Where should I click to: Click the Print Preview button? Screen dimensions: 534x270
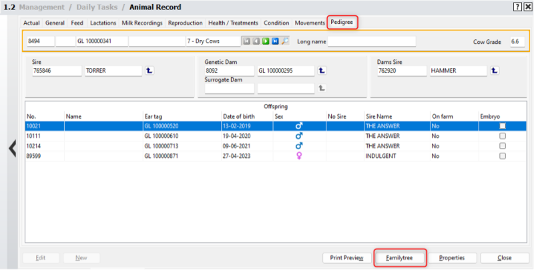[x=346, y=257]
